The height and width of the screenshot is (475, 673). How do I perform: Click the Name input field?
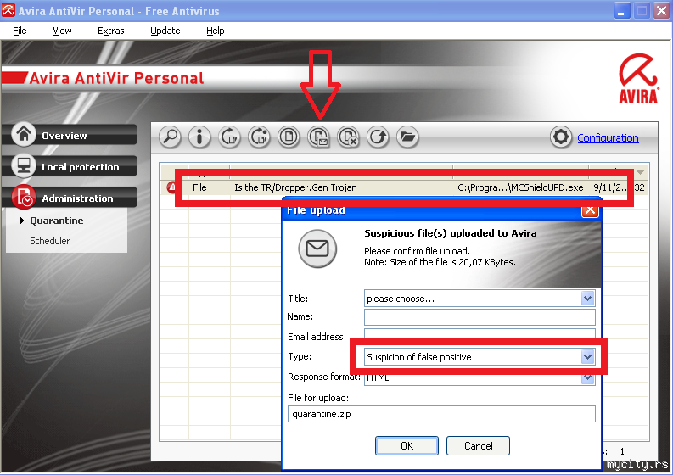[480, 317]
